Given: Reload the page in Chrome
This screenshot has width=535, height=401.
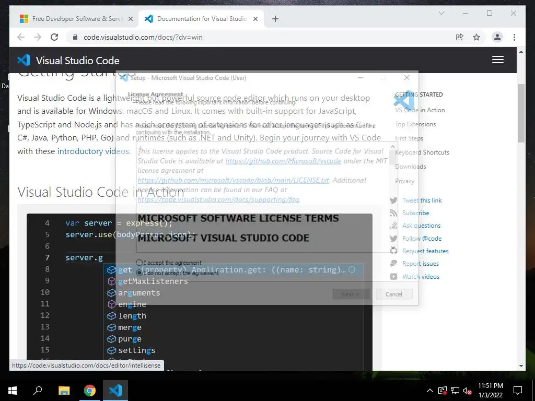Looking at the screenshot, I should coord(54,37).
